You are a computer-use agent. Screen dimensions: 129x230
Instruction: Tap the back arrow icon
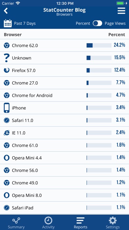pos(6,11)
